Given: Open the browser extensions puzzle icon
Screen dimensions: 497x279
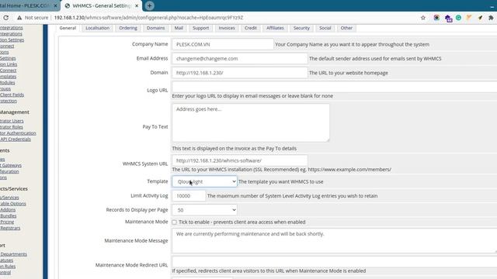Looking at the screenshot, I should click(491, 18).
